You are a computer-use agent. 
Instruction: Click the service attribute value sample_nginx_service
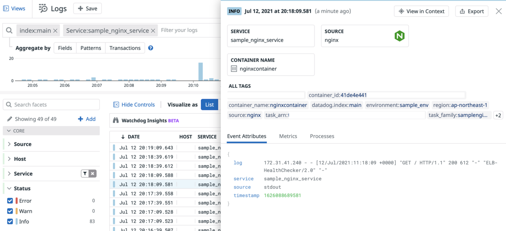[x=293, y=179]
